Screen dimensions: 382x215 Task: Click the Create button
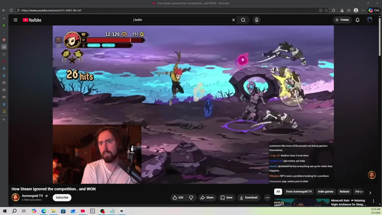342,20
